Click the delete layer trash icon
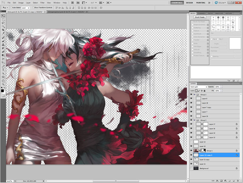243x183 pixels. pos(238,181)
